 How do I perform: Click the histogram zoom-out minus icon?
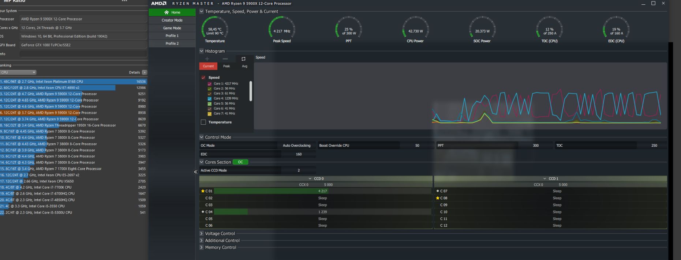coord(225,59)
